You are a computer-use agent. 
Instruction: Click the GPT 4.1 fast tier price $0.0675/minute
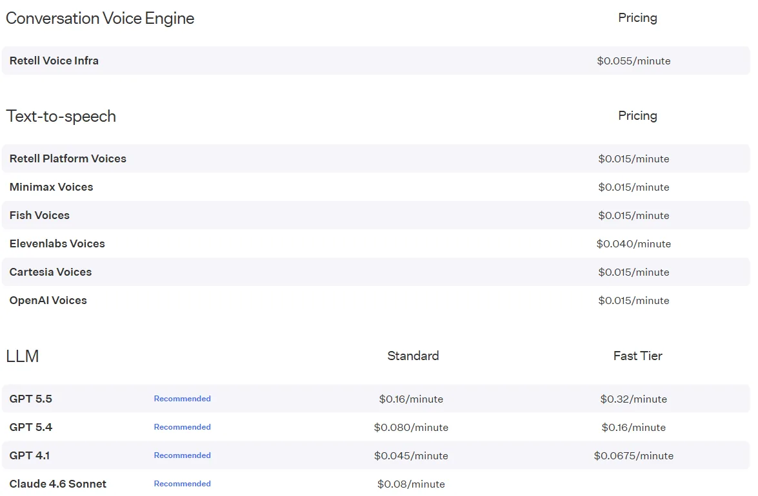pyautogui.click(x=633, y=456)
